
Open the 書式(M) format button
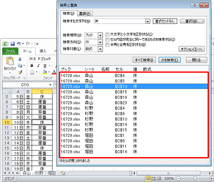pos(192,21)
